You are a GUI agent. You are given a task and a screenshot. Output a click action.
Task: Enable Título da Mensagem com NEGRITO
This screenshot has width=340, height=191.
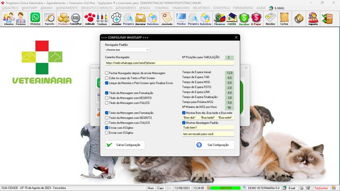click(x=107, y=98)
